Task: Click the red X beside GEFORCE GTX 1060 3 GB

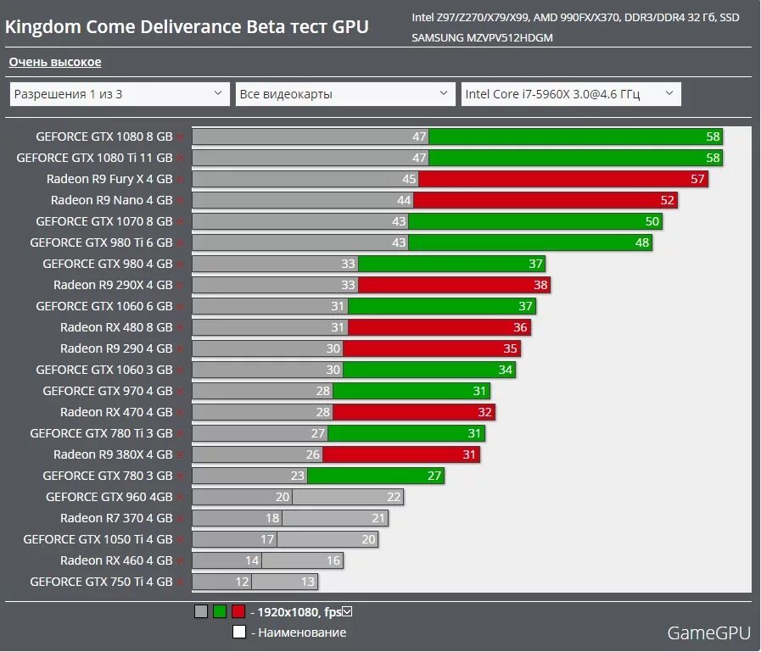Action: pyautogui.click(x=181, y=371)
